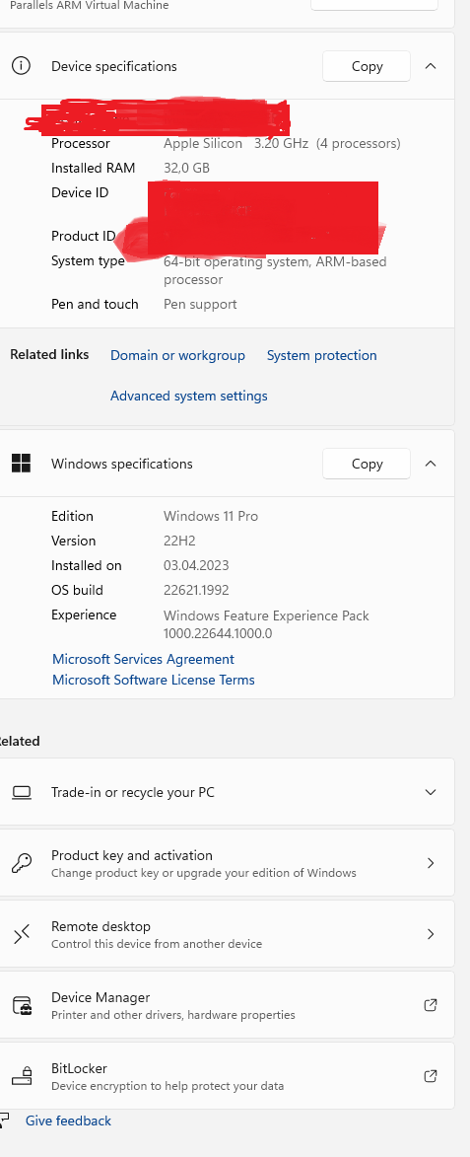This screenshot has width=470, height=1157.
Task: Select BitLocker entry
Action: [227, 1076]
